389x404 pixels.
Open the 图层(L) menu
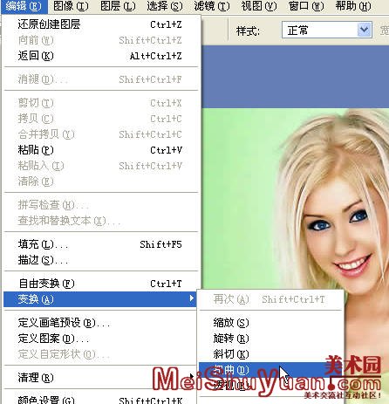118,6
